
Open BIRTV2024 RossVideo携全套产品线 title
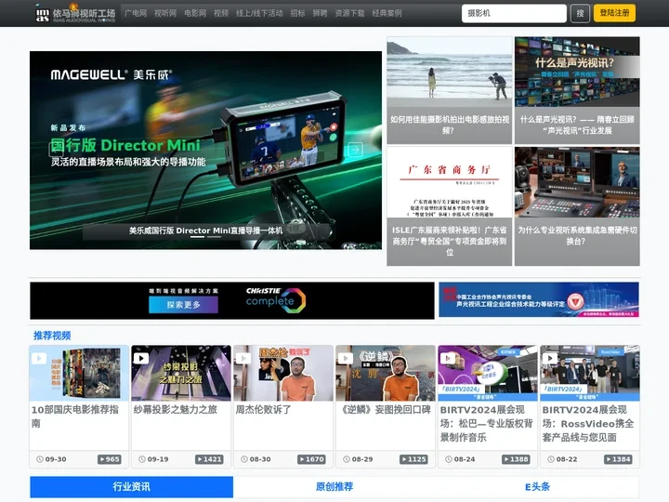pyautogui.click(x=588, y=424)
